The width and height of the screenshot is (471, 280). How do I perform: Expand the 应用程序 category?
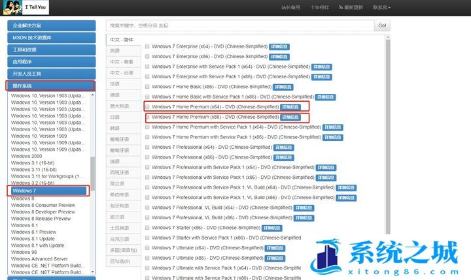tap(52, 61)
